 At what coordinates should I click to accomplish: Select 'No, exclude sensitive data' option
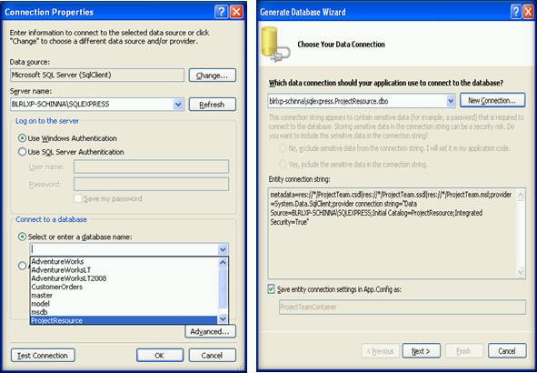click(x=283, y=148)
